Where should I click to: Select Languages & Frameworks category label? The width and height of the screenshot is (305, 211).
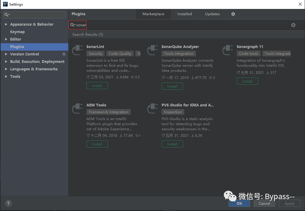(x=34, y=69)
